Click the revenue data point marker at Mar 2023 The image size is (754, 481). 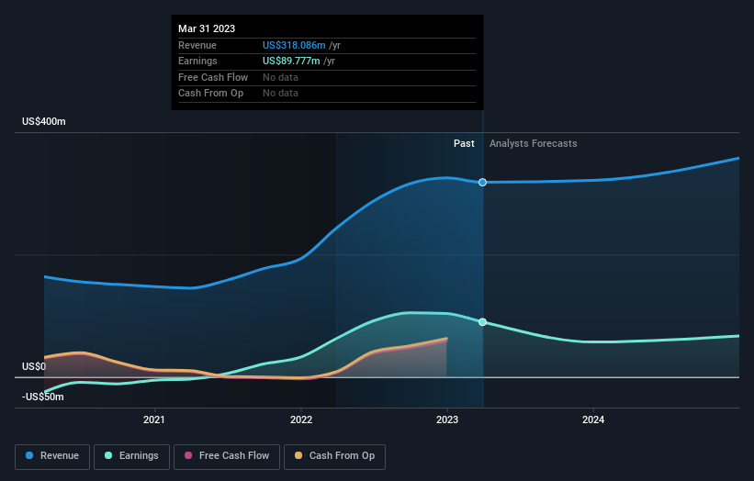click(x=482, y=182)
